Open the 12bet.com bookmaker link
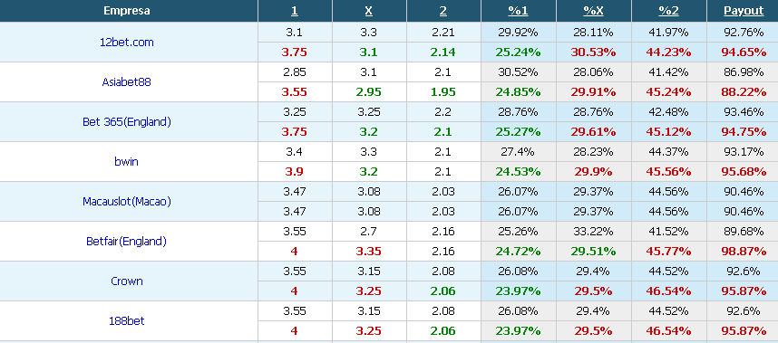This screenshot has height=343, width=778. [x=127, y=43]
